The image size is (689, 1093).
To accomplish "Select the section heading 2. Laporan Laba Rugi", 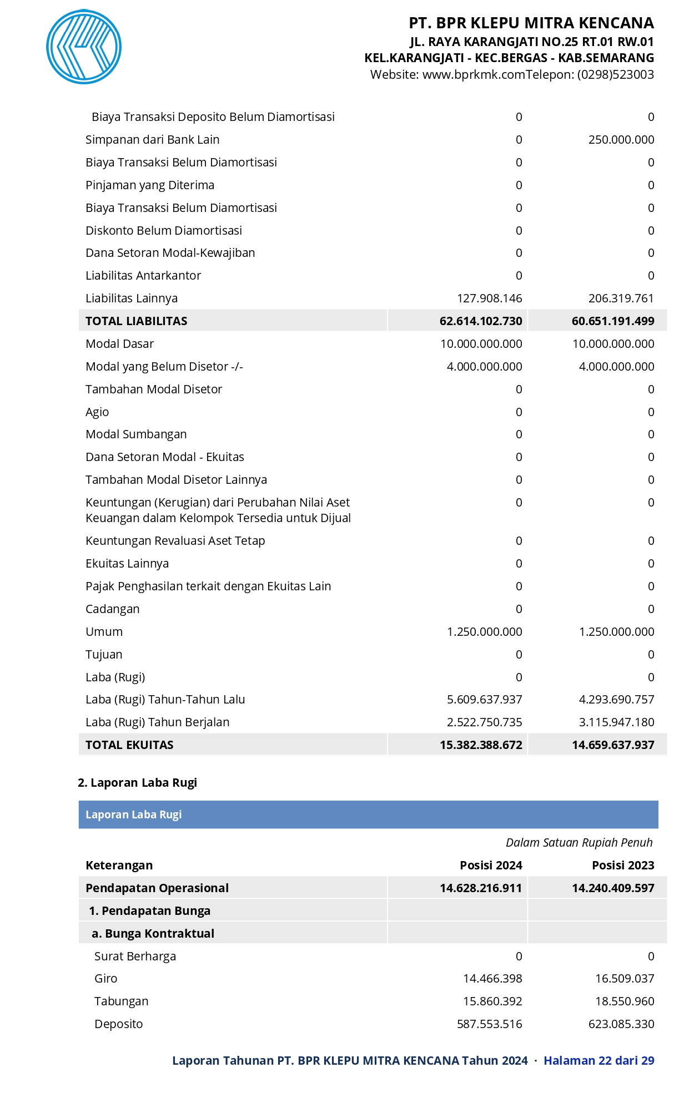I will pyautogui.click(x=138, y=782).
